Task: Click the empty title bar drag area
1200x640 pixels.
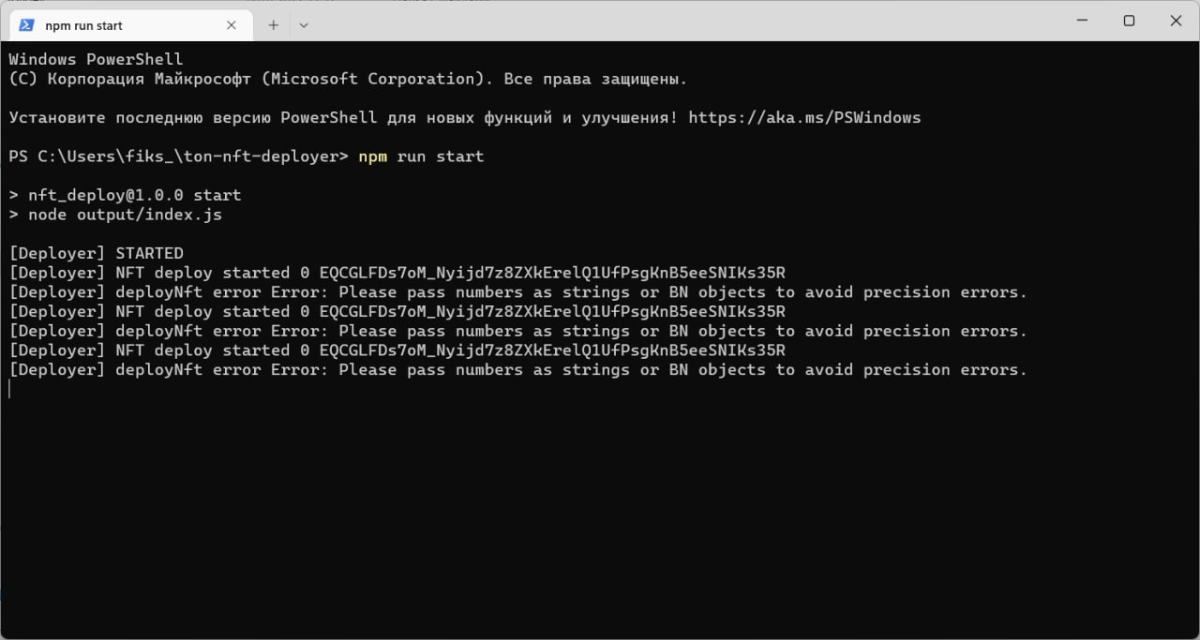Action: click(x=684, y=21)
